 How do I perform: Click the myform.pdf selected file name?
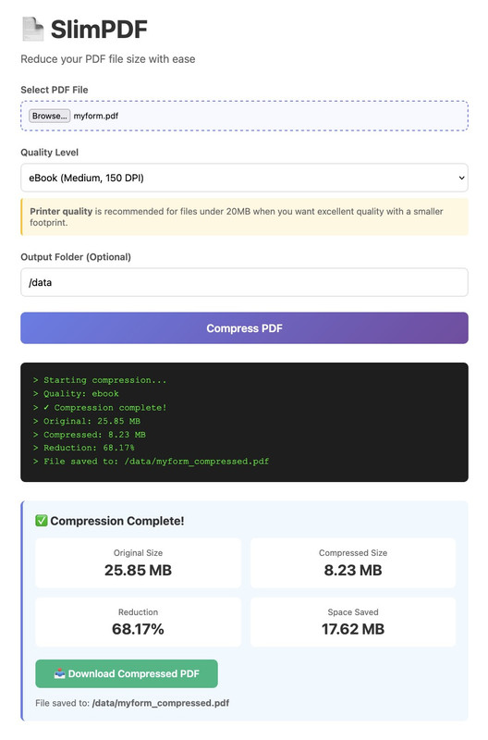tap(96, 117)
